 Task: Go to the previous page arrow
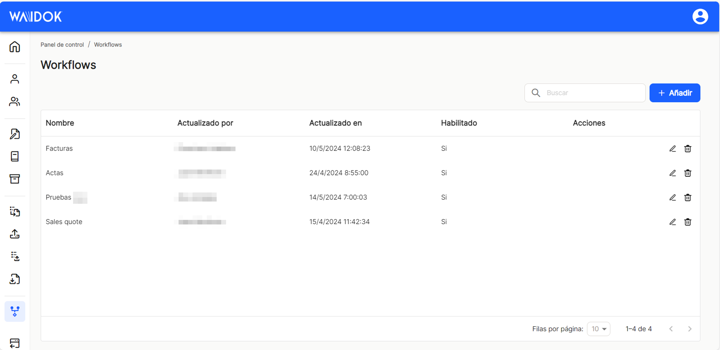pyautogui.click(x=671, y=329)
